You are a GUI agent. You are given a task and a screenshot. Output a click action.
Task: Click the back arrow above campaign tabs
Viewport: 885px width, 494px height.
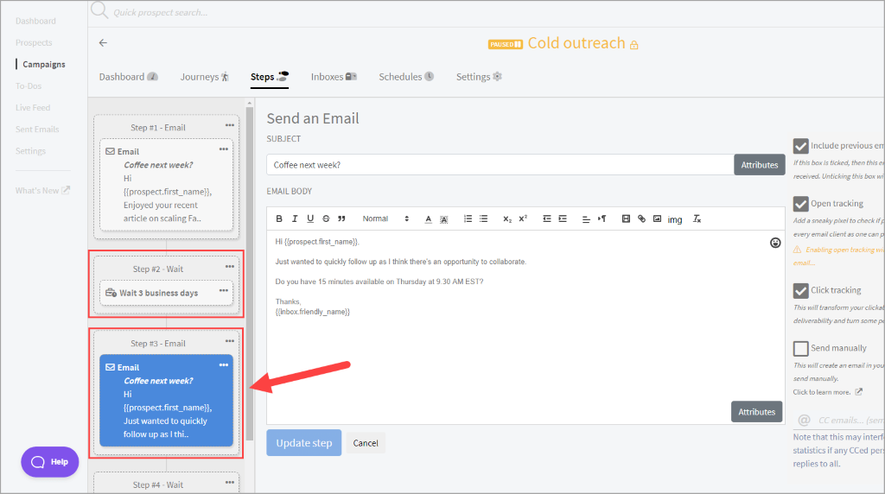click(x=103, y=42)
